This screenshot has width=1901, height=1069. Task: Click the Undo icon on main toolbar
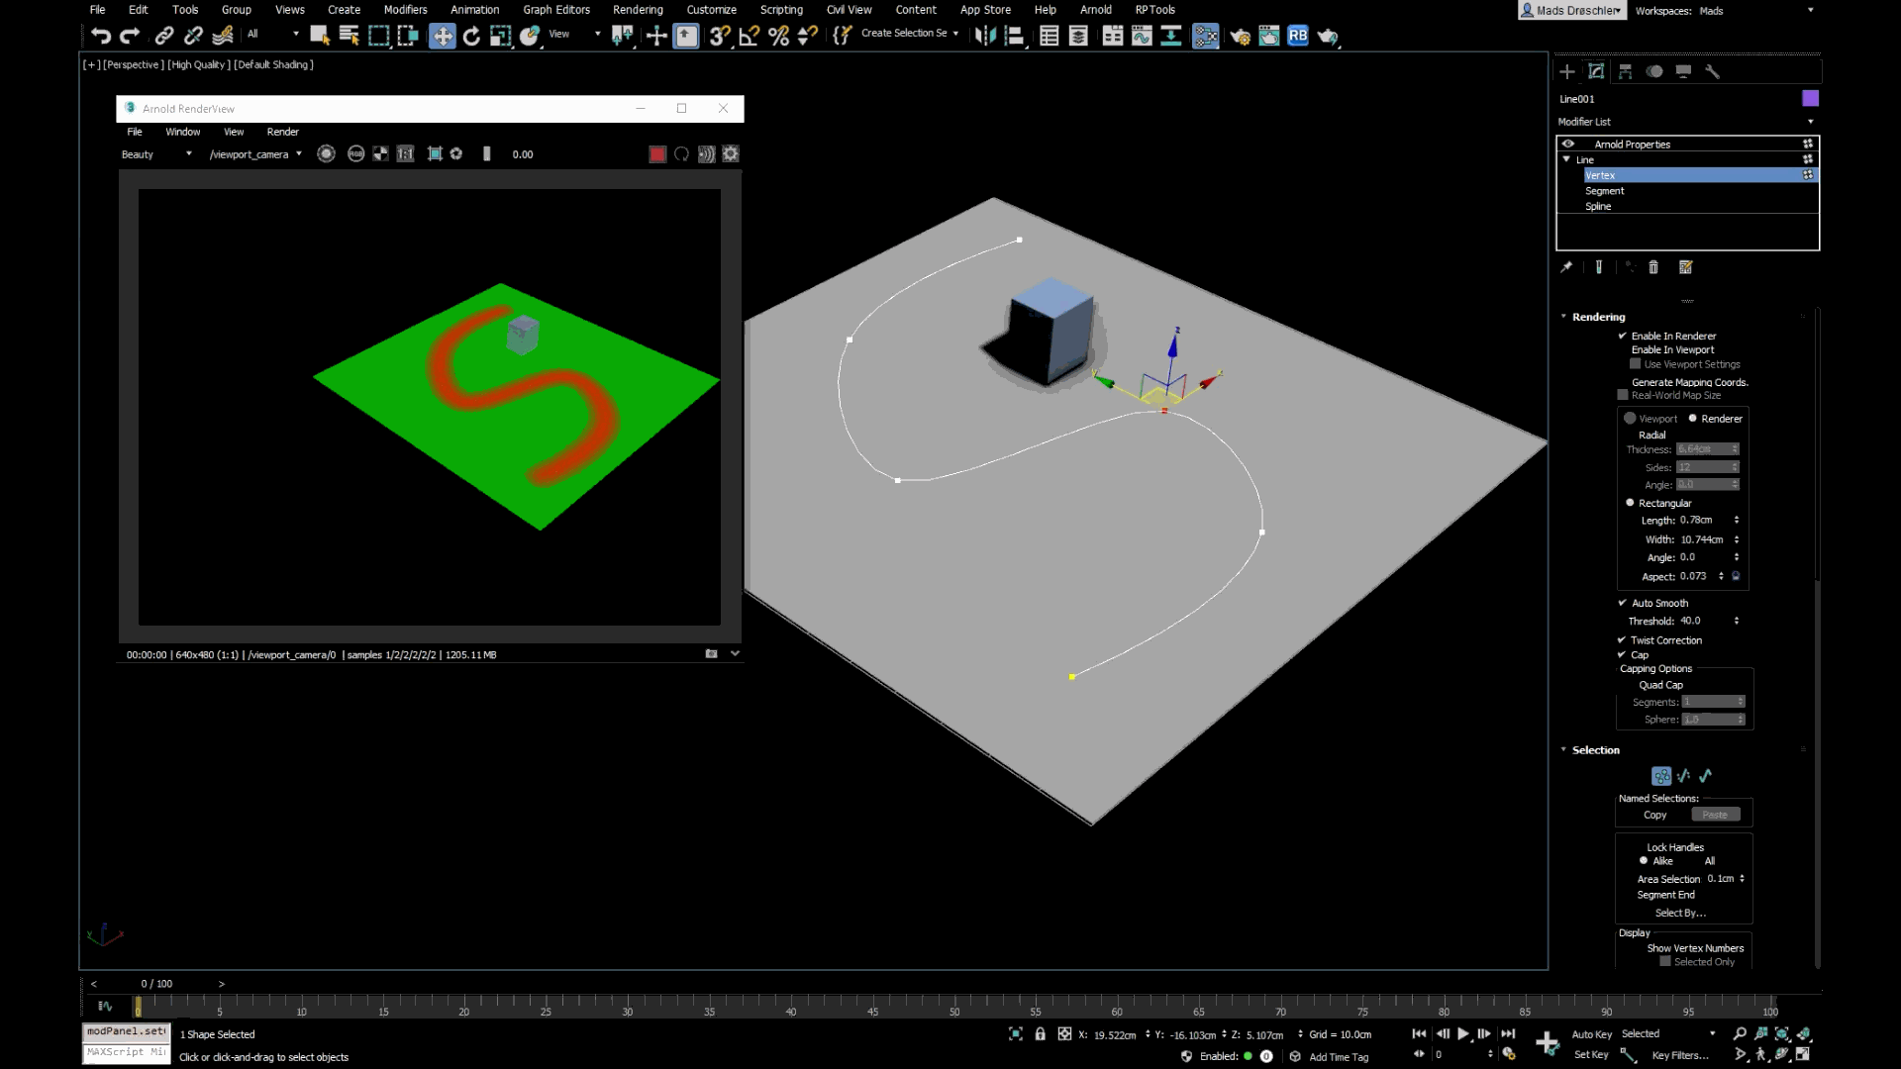click(x=100, y=36)
